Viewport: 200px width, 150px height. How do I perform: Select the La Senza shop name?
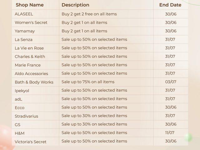24,40
